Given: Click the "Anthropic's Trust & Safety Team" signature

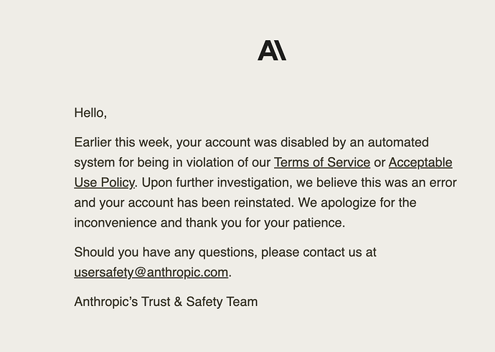Looking at the screenshot, I should point(166,302).
